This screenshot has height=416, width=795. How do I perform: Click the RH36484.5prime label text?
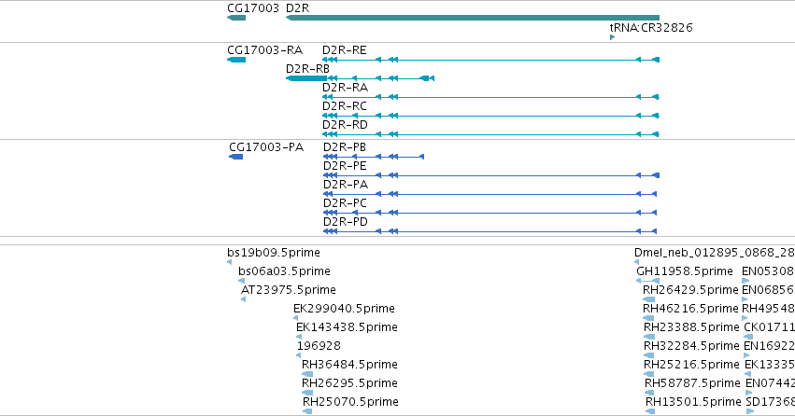[x=349, y=365]
